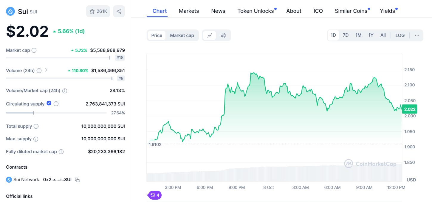The width and height of the screenshot is (432, 202).
Task: Open the Similar Coins tab
Action: pyautogui.click(x=351, y=11)
